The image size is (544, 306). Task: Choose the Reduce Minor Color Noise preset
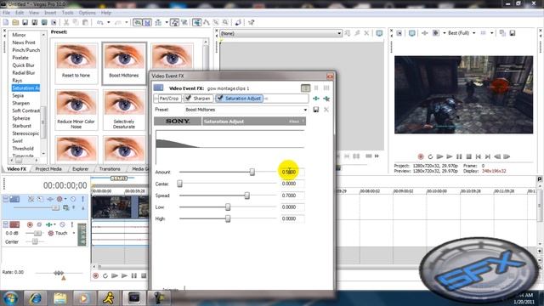pyautogui.click(x=76, y=110)
